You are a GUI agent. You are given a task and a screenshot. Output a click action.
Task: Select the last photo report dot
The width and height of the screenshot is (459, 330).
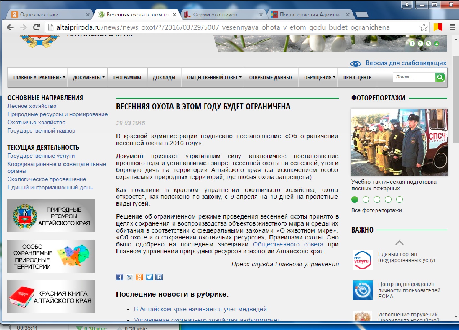(x=399, y=200)
